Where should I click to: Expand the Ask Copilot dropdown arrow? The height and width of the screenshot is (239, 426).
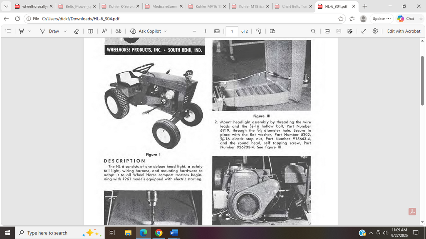(x=165, y=31)
